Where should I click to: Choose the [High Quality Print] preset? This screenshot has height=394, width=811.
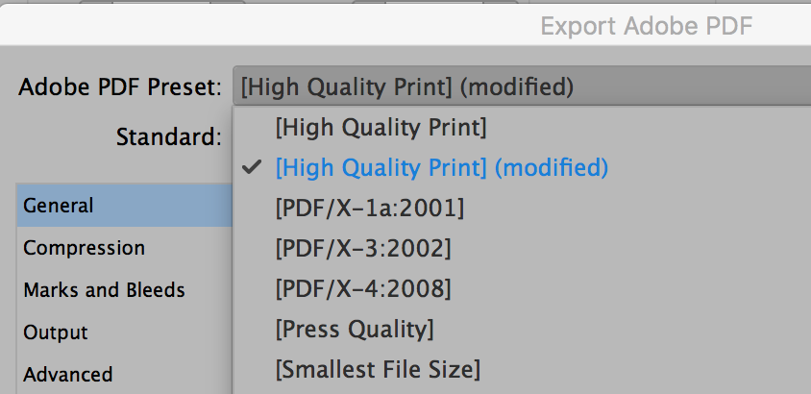point(381,126)
